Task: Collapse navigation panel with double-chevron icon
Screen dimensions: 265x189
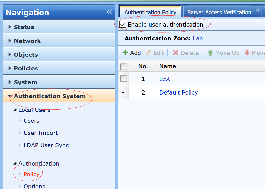Action: [x=109, y=12]
